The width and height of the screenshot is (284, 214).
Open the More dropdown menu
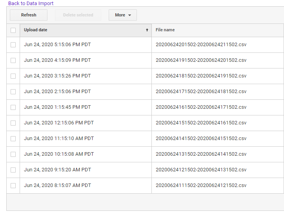click(x=123, y=15)
